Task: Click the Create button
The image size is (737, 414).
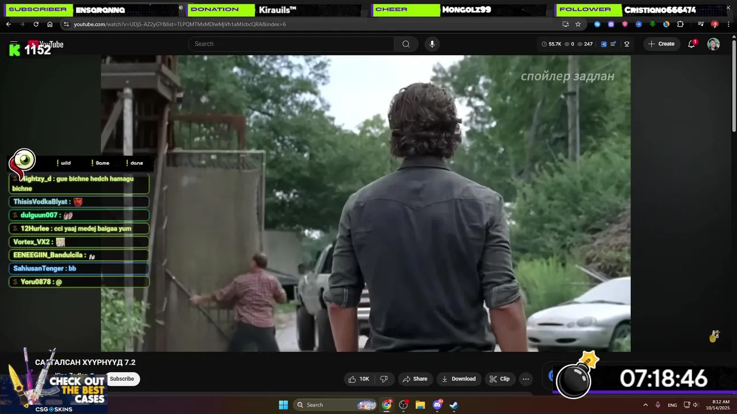Action: click(x=661, y=44)
